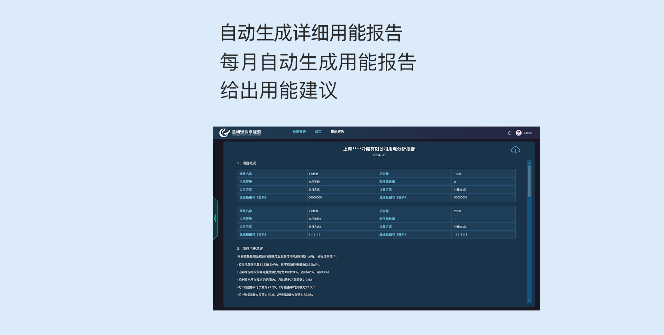
Task: Click the report title 上海****冷藏有限公司用电分析报告
Action: coord(379,149)
